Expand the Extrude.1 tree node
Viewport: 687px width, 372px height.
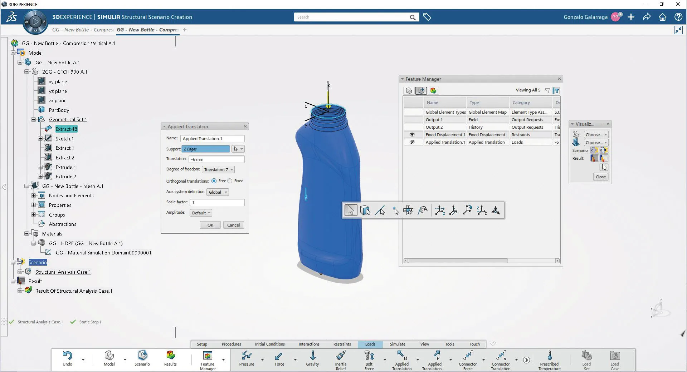[40, 167]
